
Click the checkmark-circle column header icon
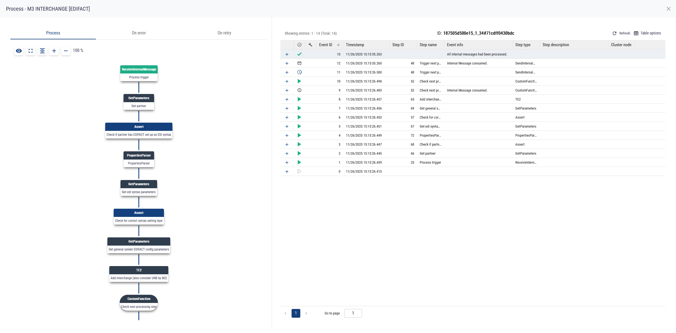coord(299,45)
